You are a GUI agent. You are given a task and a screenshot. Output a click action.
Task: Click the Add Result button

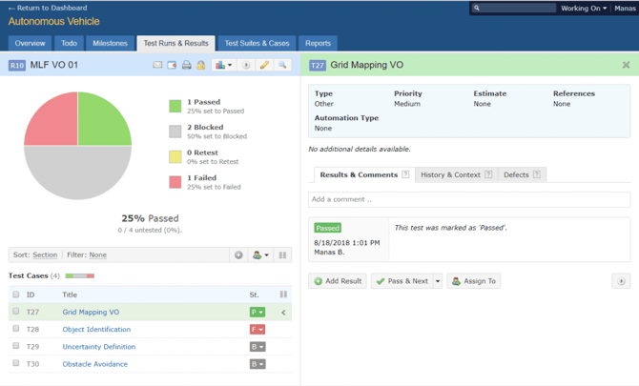tap(338, 281)
